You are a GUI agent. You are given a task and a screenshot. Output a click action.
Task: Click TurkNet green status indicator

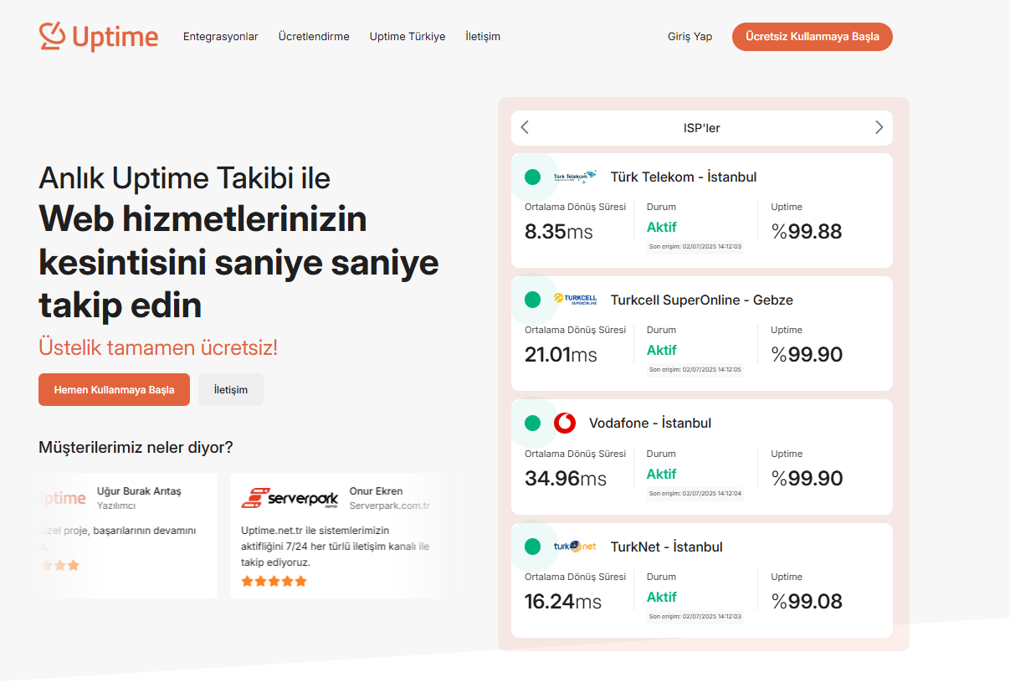[532, 547]
